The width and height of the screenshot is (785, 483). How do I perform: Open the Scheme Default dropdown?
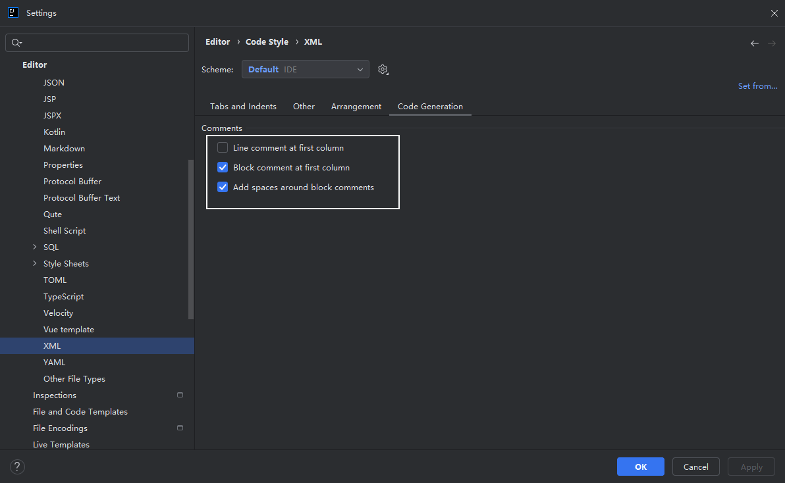click(306, 70)
